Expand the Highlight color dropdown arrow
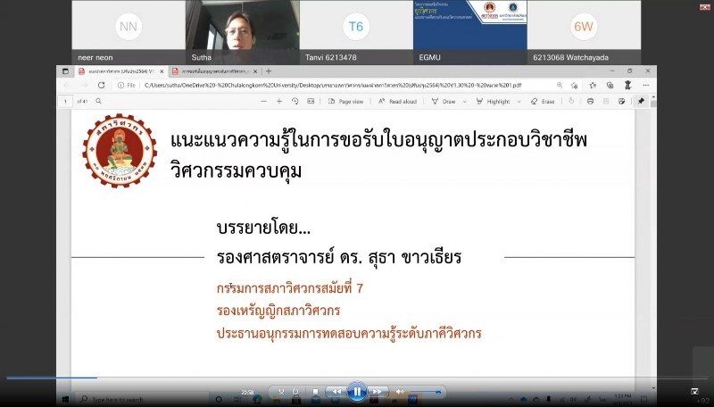 [x=519, y=102]
